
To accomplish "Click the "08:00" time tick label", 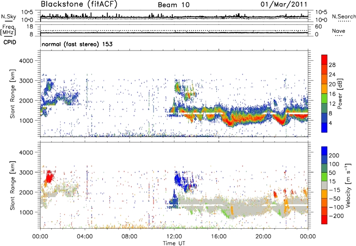I will (x=129, y=237).
